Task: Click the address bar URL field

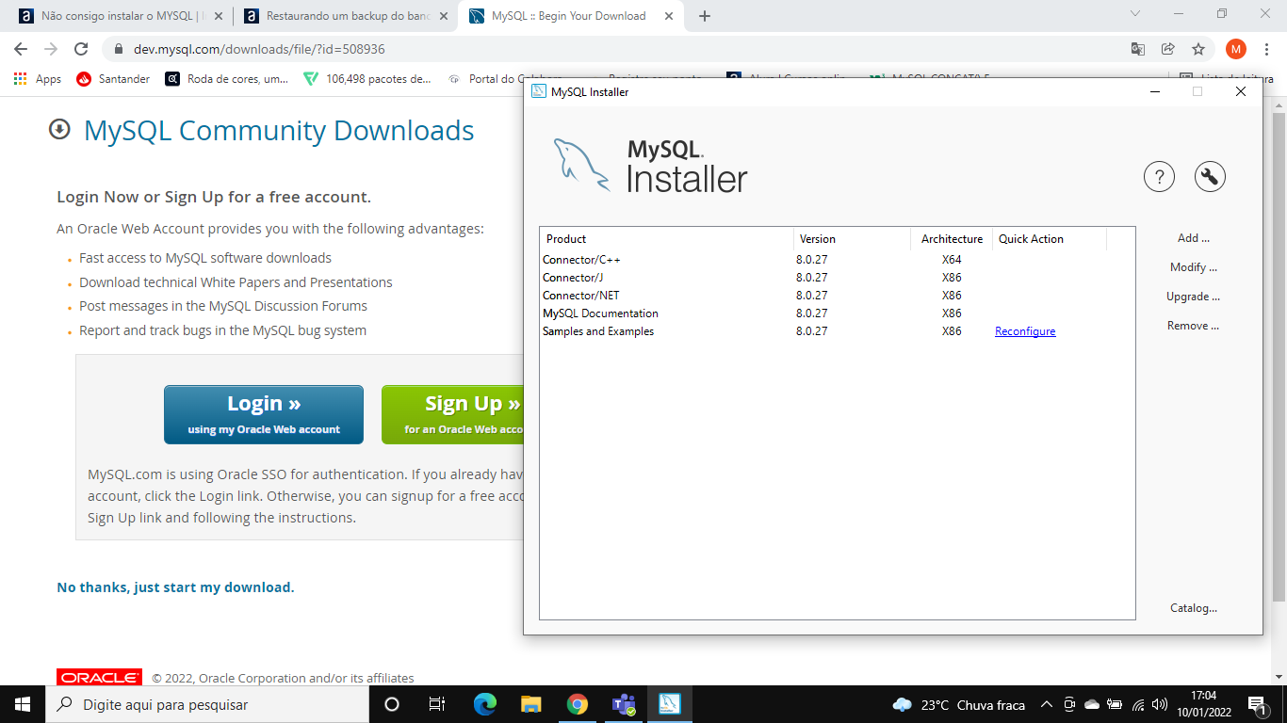Action: click(612, 49)
